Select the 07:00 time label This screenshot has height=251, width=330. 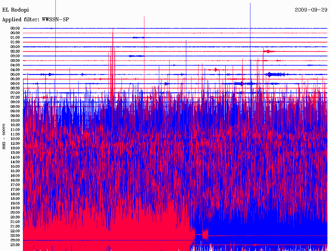coord(15,93)
